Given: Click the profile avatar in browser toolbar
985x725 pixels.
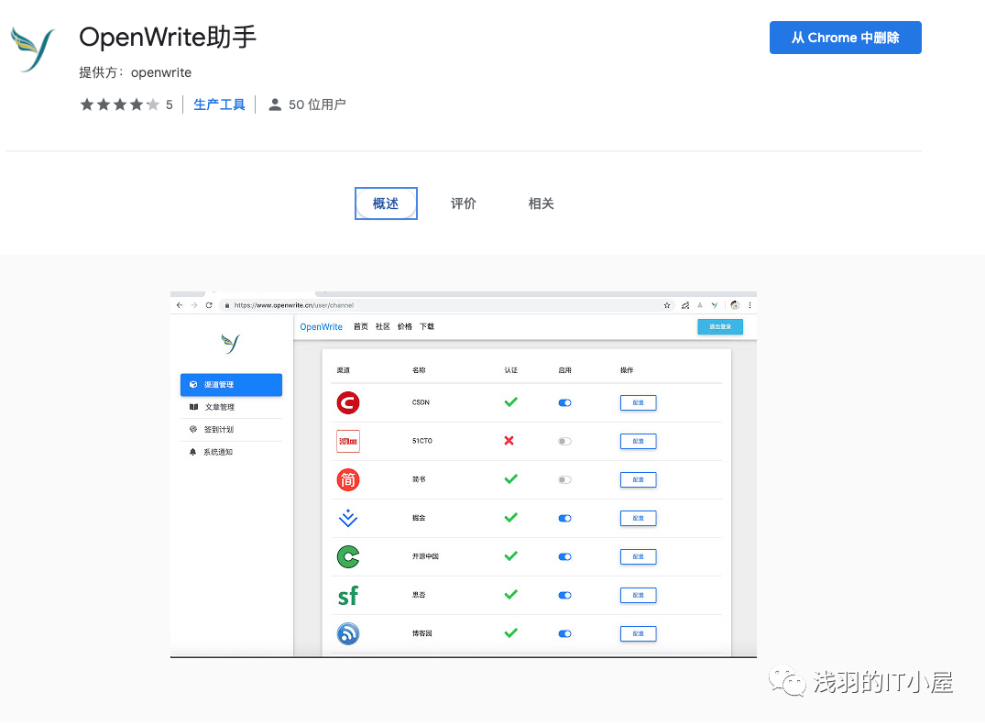Looking at the screenshot, I should (x=735, y=305).
